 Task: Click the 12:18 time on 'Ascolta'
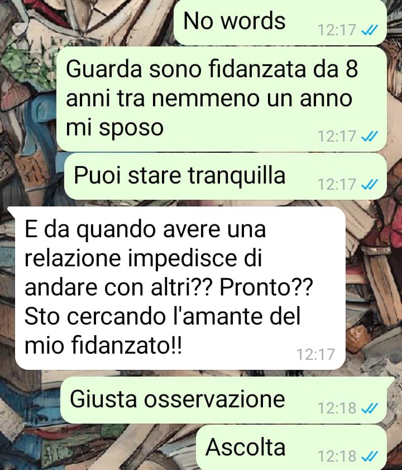[x=337, y=457]
